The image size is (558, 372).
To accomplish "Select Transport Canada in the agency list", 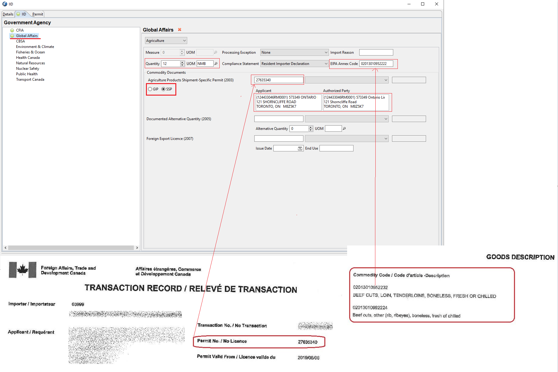I will tap(30, 79).
